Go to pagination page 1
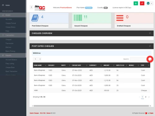 pyautogui.click(x=142, y=97)
